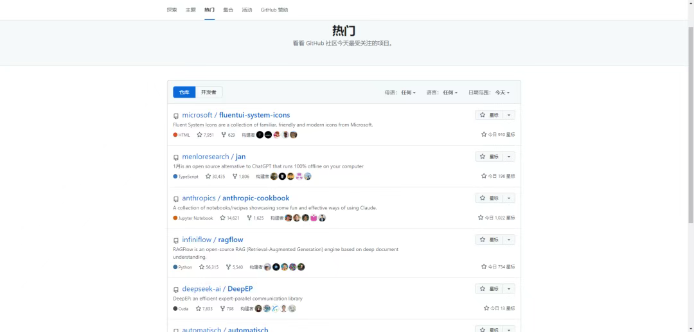View 798 forks of DeepEP
This screenshot has height=332, width=694.
227,309
